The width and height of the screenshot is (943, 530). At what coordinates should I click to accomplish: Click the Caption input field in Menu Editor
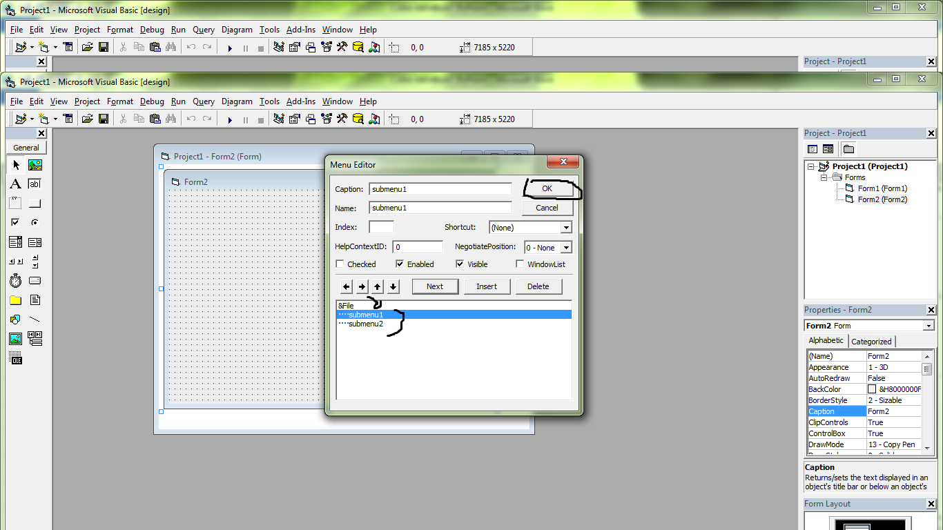440,188
